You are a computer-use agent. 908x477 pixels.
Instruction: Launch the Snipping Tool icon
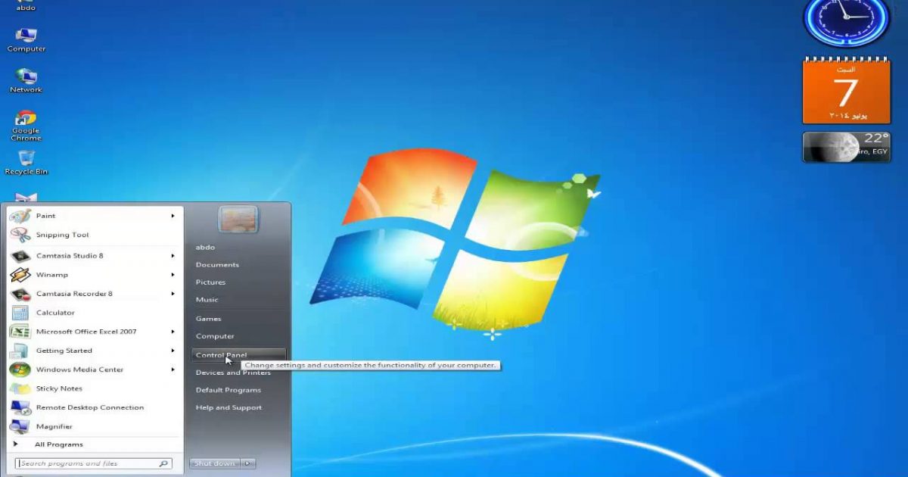[x=20, y=235]
